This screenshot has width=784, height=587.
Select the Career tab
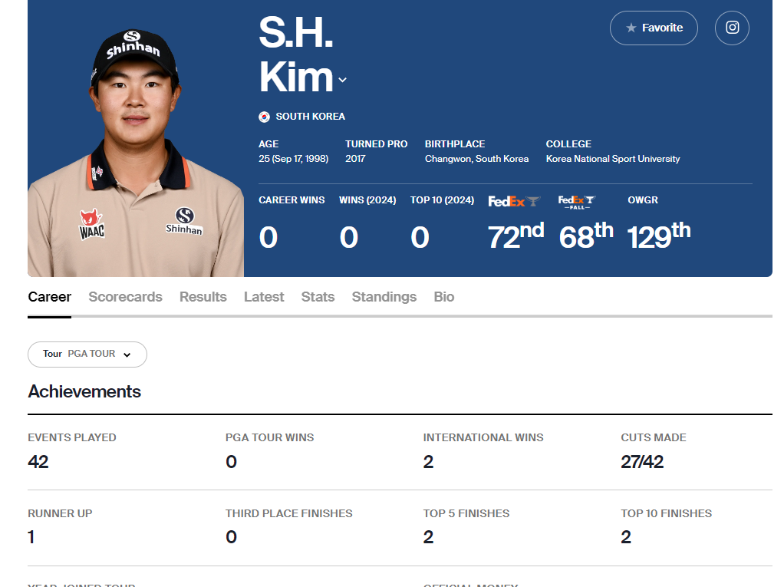click(x=50, y=297)
